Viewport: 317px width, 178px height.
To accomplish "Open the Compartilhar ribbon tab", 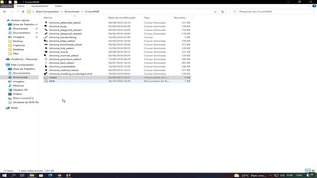I will (x=40, y=6).
